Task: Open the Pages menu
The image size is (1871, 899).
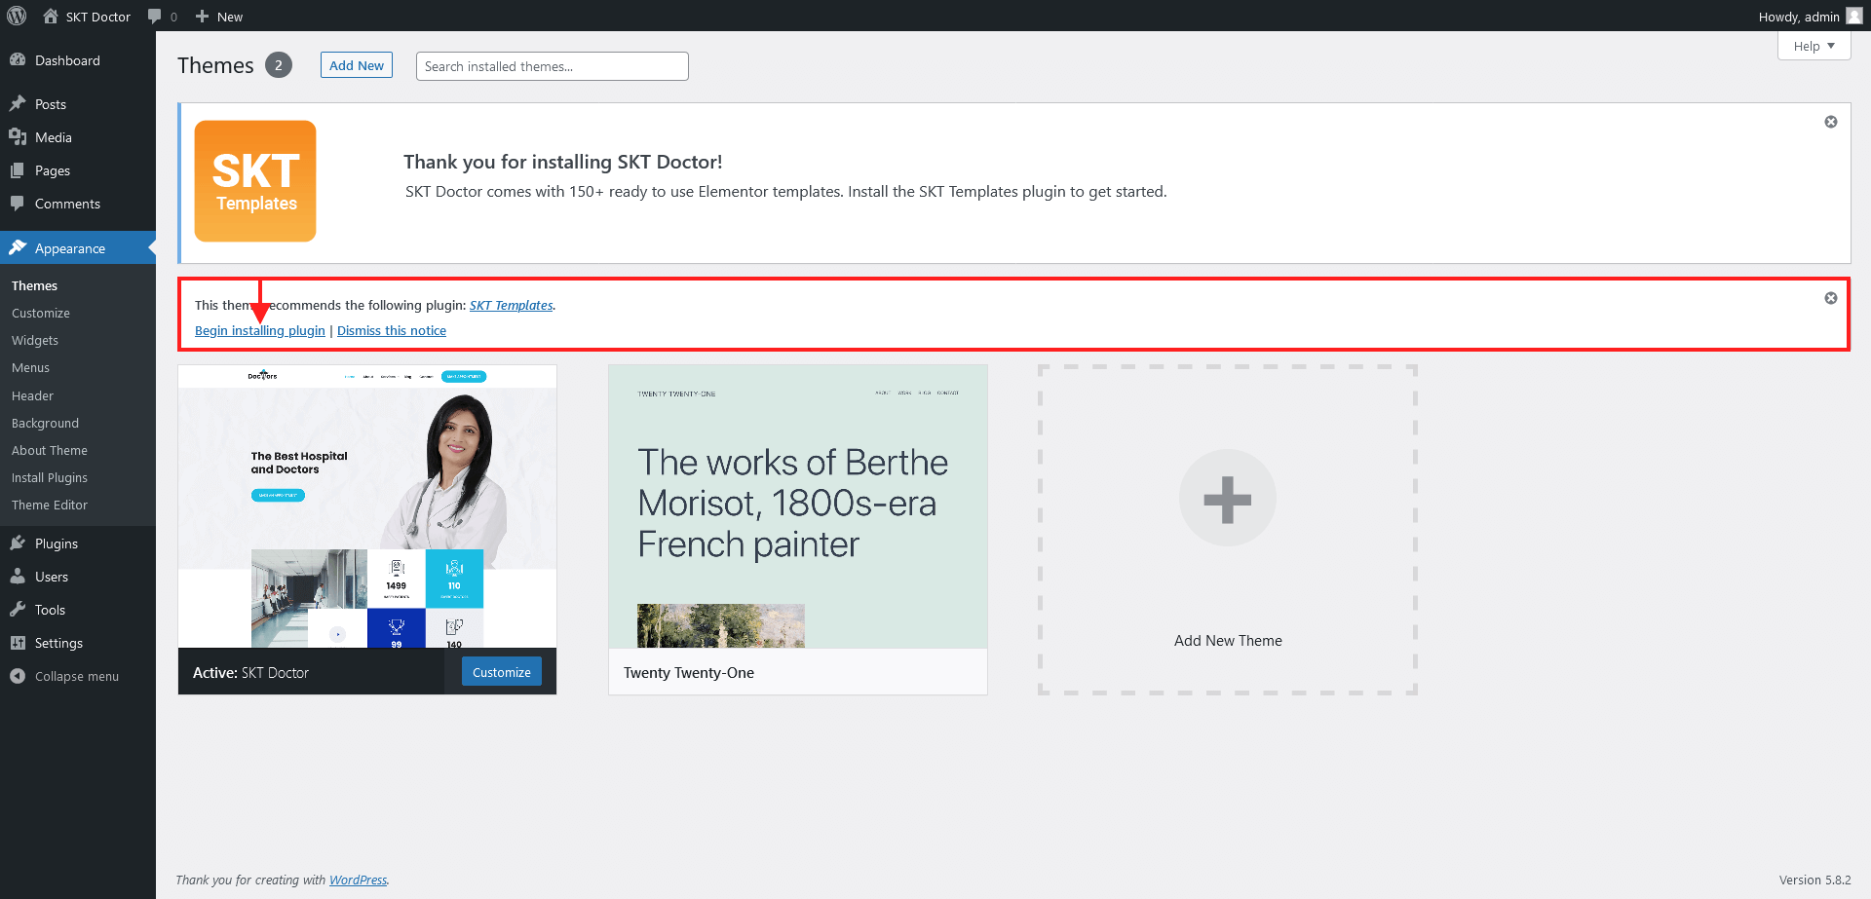Action: click(x=78, y=170)
